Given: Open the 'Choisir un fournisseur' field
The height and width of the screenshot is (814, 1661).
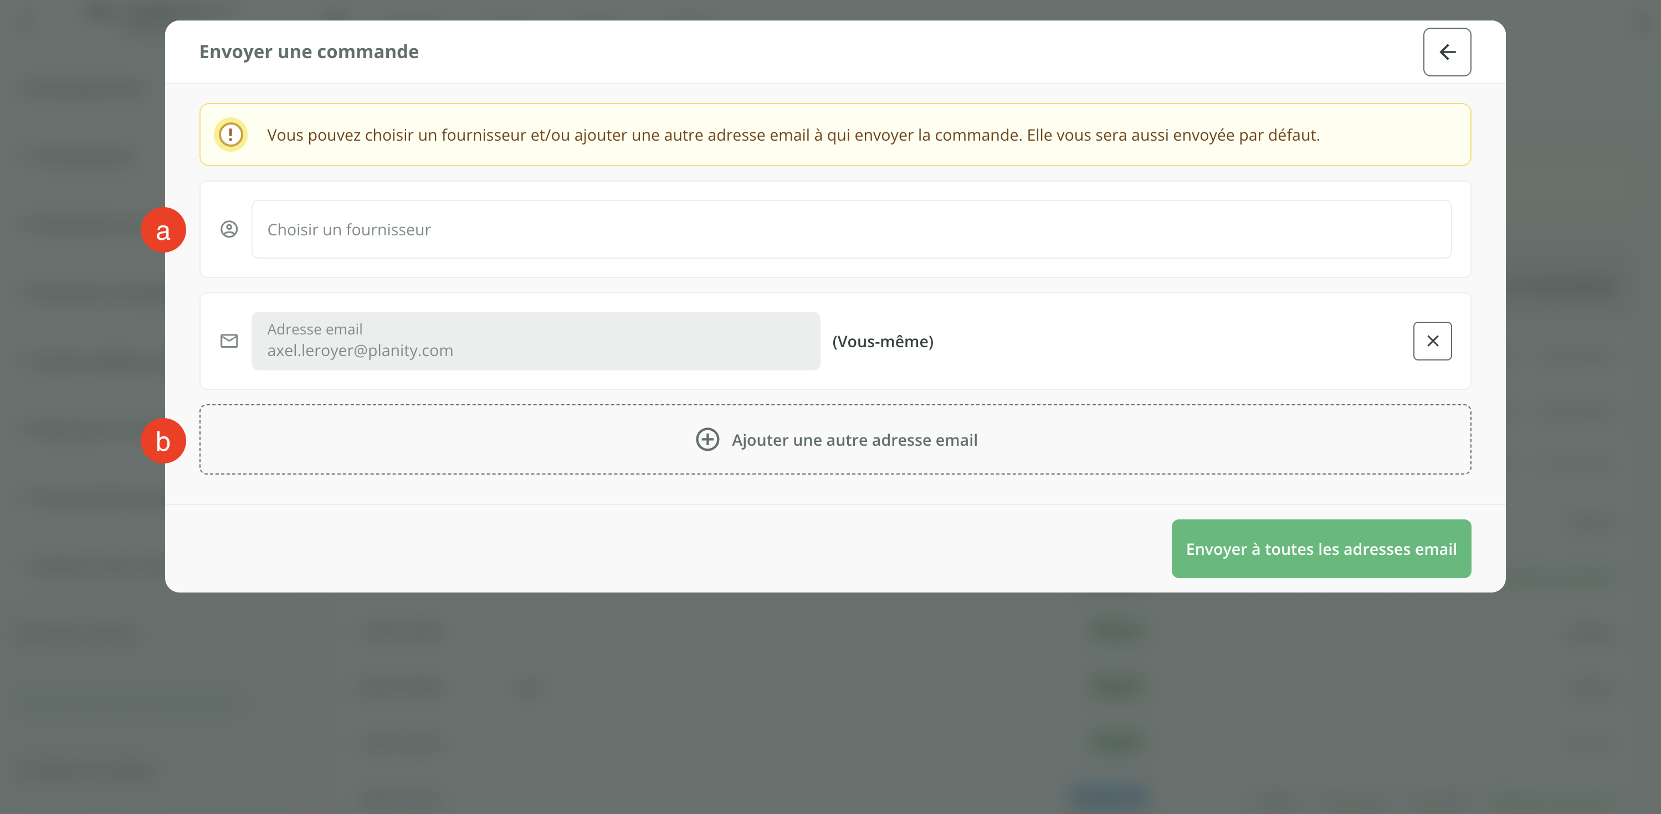Looking at the screenshot, I should point(850,229).
